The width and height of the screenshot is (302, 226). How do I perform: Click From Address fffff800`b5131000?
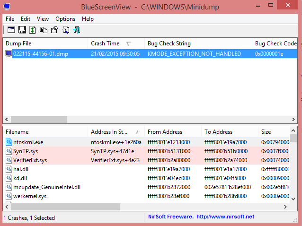[169, 151]
